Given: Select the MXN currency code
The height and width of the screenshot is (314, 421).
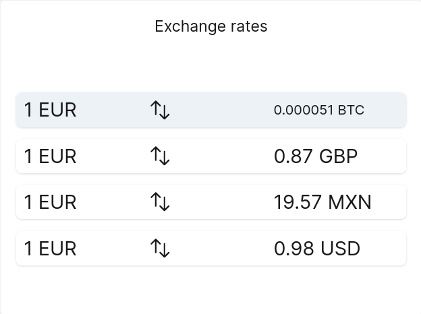Looking at the screenshot, I should 349,202.
